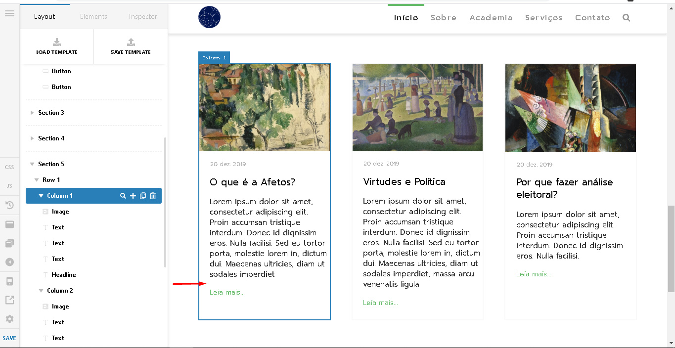Click the SAVE TEMPLATE button
675x348 pixels.
click(x=131, y=46)
